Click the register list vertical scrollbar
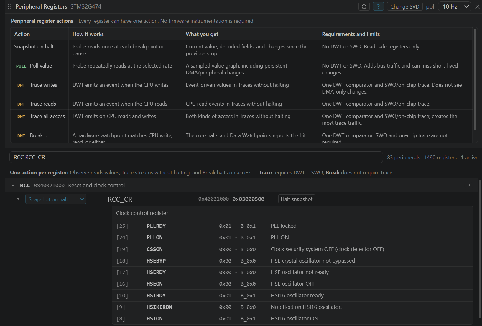This screenshot has width=482, height=326. tap(480, 249)
